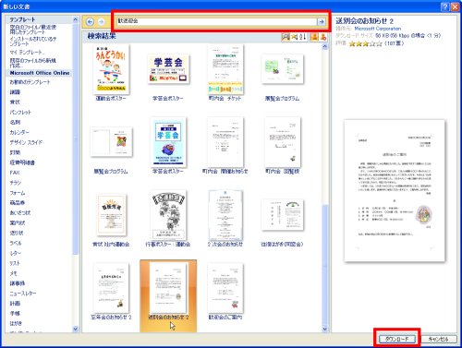Select the 歓迎会のご案内 template thumbnail

click(225, 288)
